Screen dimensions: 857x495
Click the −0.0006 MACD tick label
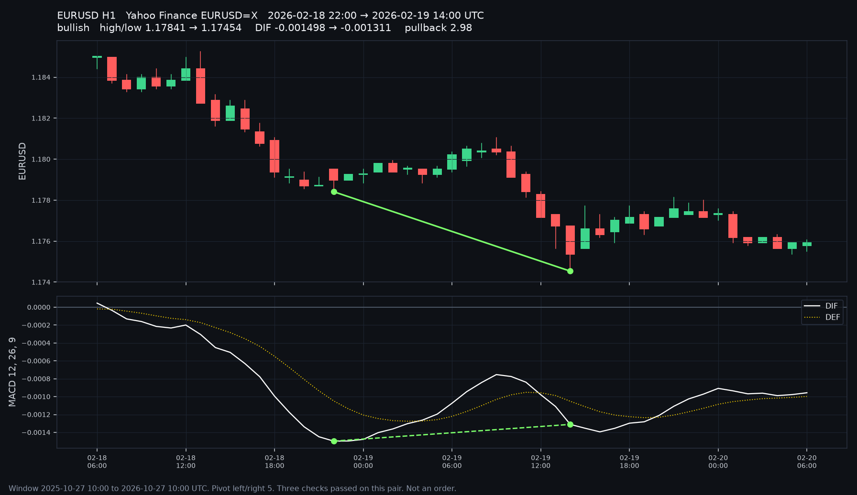tap(36, 361)
